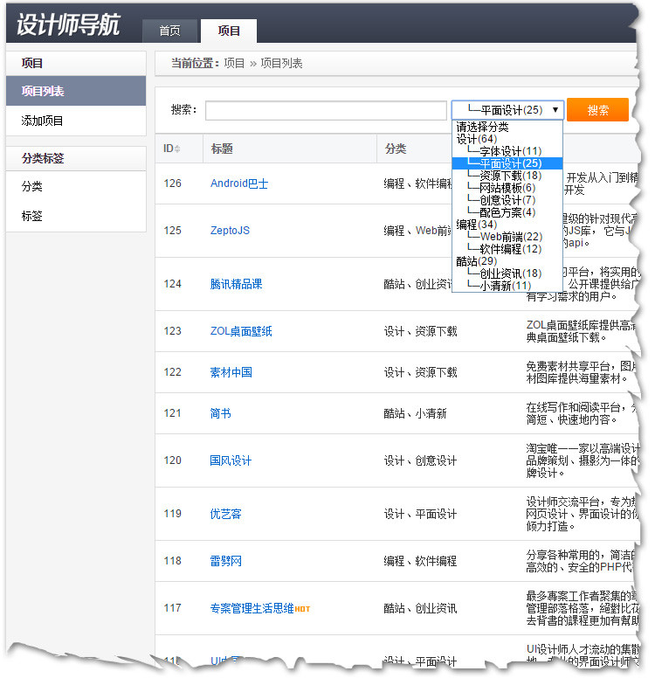This screenshot has height=699, width=655.
Task: Open the 项目 top tab
Action: [x=229, y=31]
